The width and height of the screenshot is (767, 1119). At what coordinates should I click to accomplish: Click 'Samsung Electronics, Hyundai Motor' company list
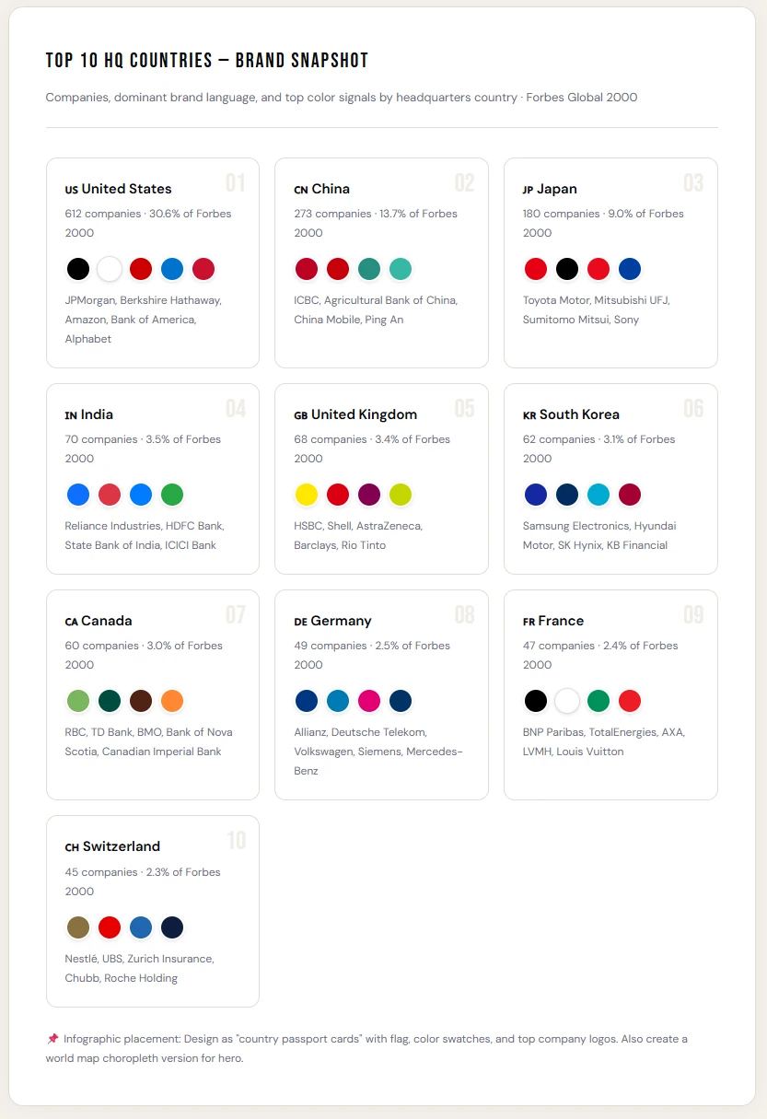pos(599,536)
